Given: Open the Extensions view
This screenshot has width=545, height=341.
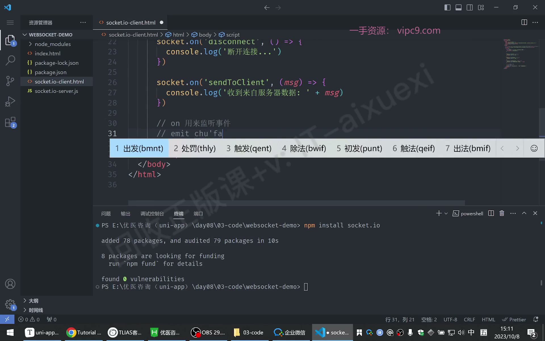Looking at the screenshot, I should (10, 122).
